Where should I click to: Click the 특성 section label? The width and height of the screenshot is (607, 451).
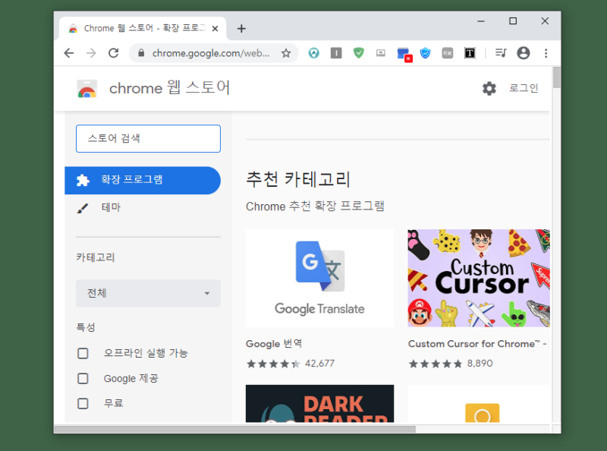pos(86,327)
